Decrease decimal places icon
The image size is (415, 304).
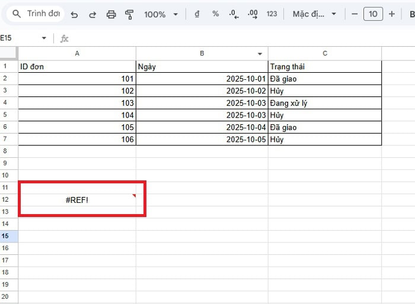click(x=234, y=14)
